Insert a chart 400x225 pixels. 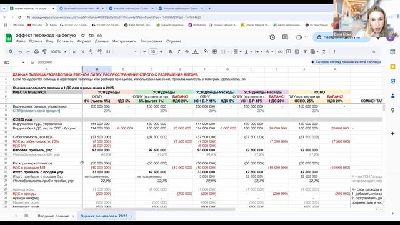[x=297, y=51]
